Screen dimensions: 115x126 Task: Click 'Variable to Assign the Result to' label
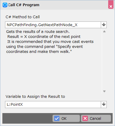(35, 97)
